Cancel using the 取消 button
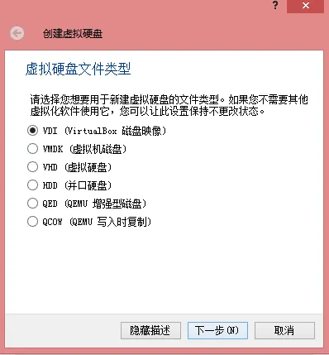 tap(284, 330)
